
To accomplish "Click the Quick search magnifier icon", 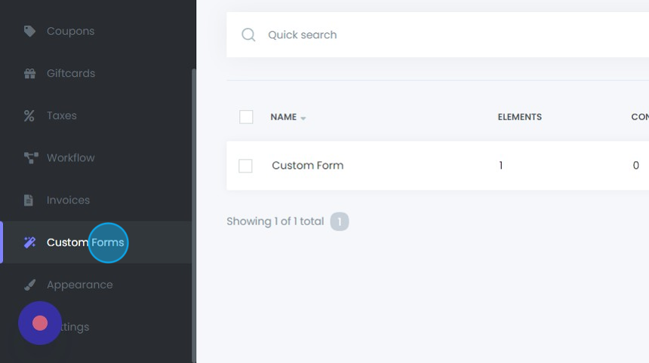I will coord(248,35).
